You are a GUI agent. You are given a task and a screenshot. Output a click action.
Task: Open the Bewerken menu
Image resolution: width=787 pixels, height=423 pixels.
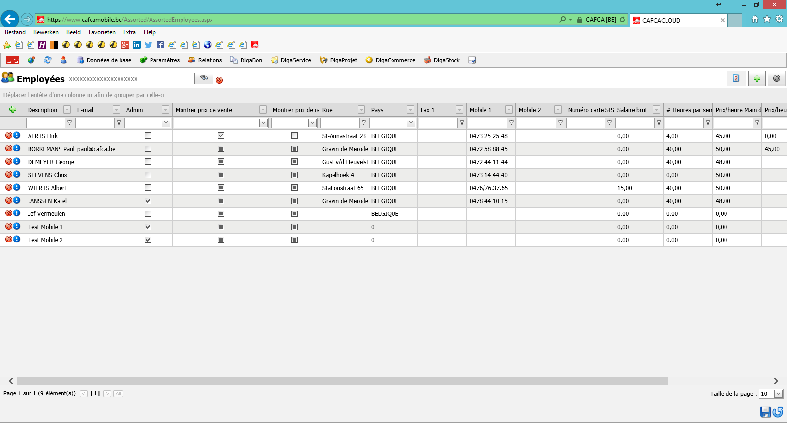click(46, 32)
